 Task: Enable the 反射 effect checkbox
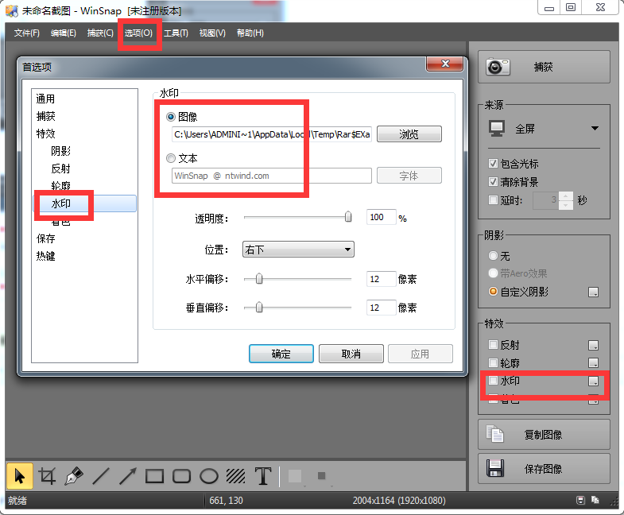coord(493,344)
